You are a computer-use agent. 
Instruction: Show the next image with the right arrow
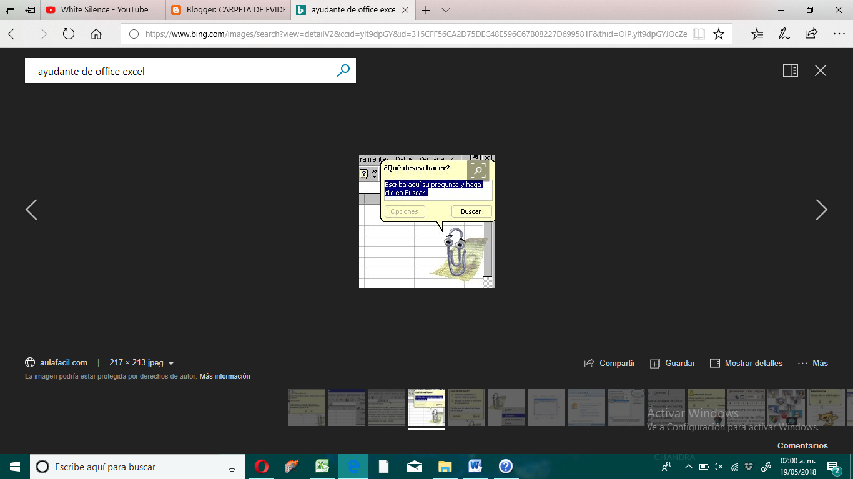coord(821,210)
